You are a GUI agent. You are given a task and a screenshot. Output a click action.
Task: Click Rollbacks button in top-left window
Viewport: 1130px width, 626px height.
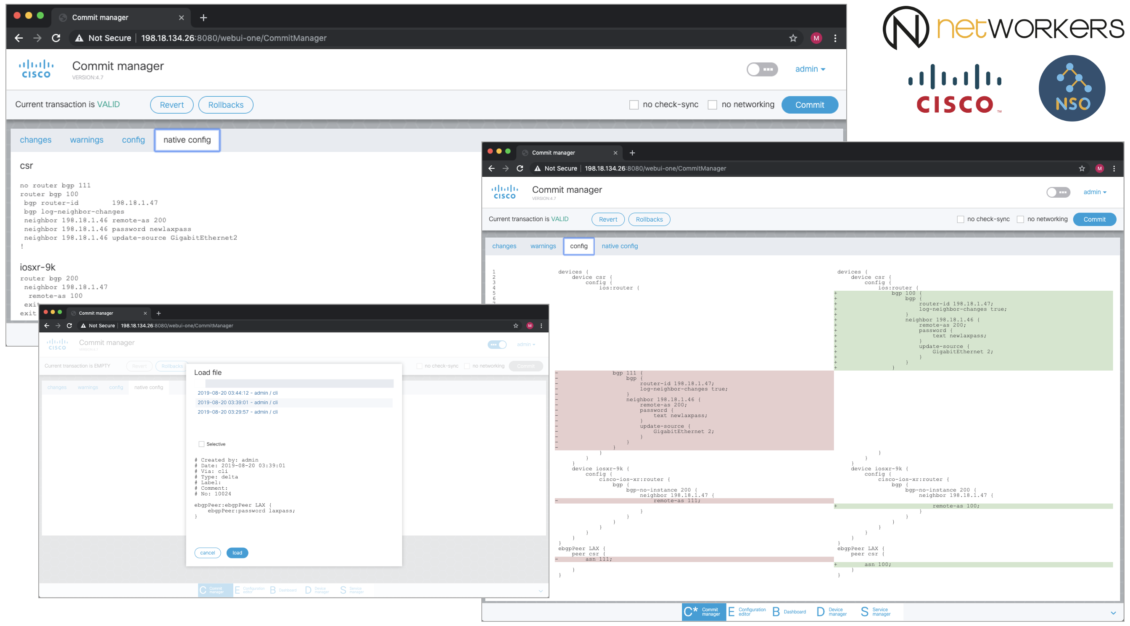coord(225,105)
